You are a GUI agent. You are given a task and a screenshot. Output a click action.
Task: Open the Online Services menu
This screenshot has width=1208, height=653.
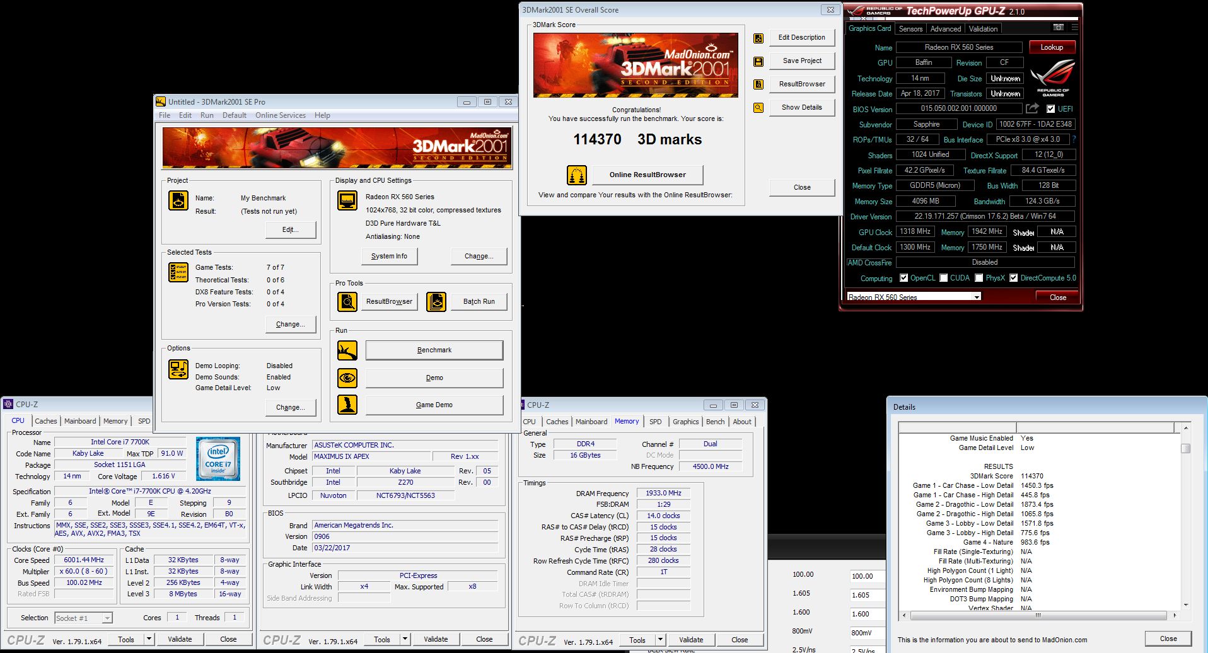(x=281, y=115)
